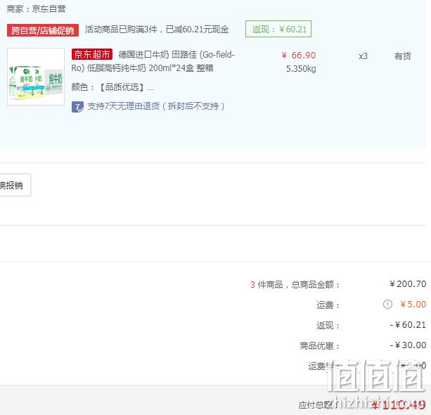Open the 支持7天无理由退货 link
This screenshot has width=431, height=415.
coord(156,106)
